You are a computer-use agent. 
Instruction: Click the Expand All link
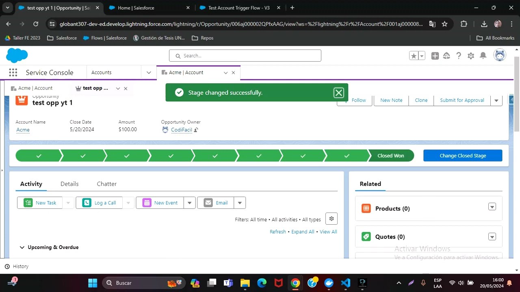point(303,232)
